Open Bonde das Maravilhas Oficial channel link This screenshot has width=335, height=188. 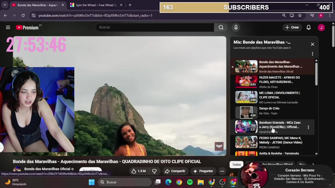pyautogui.click(x=47, y=169)
